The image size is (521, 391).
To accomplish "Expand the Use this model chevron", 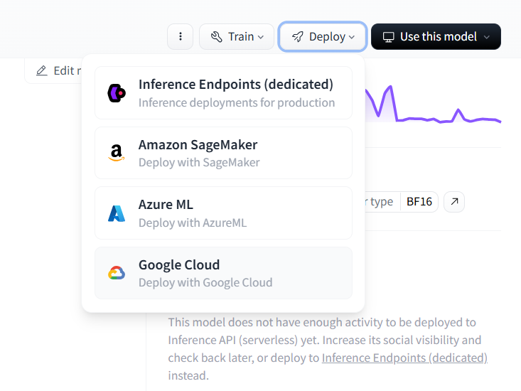I will click(x=487, y=37).
